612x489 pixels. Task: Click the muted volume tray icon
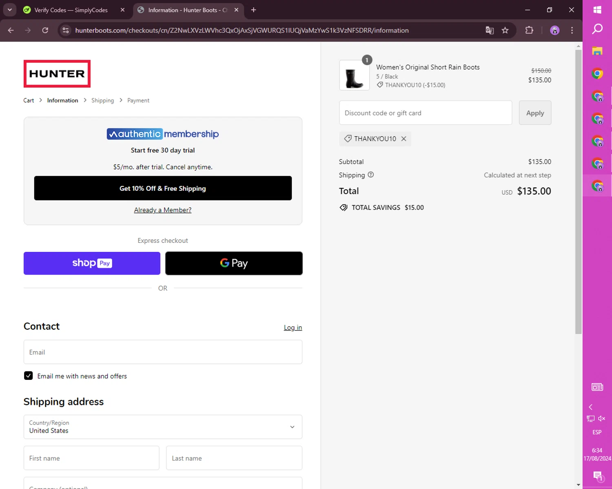click(x=602, y=419)
